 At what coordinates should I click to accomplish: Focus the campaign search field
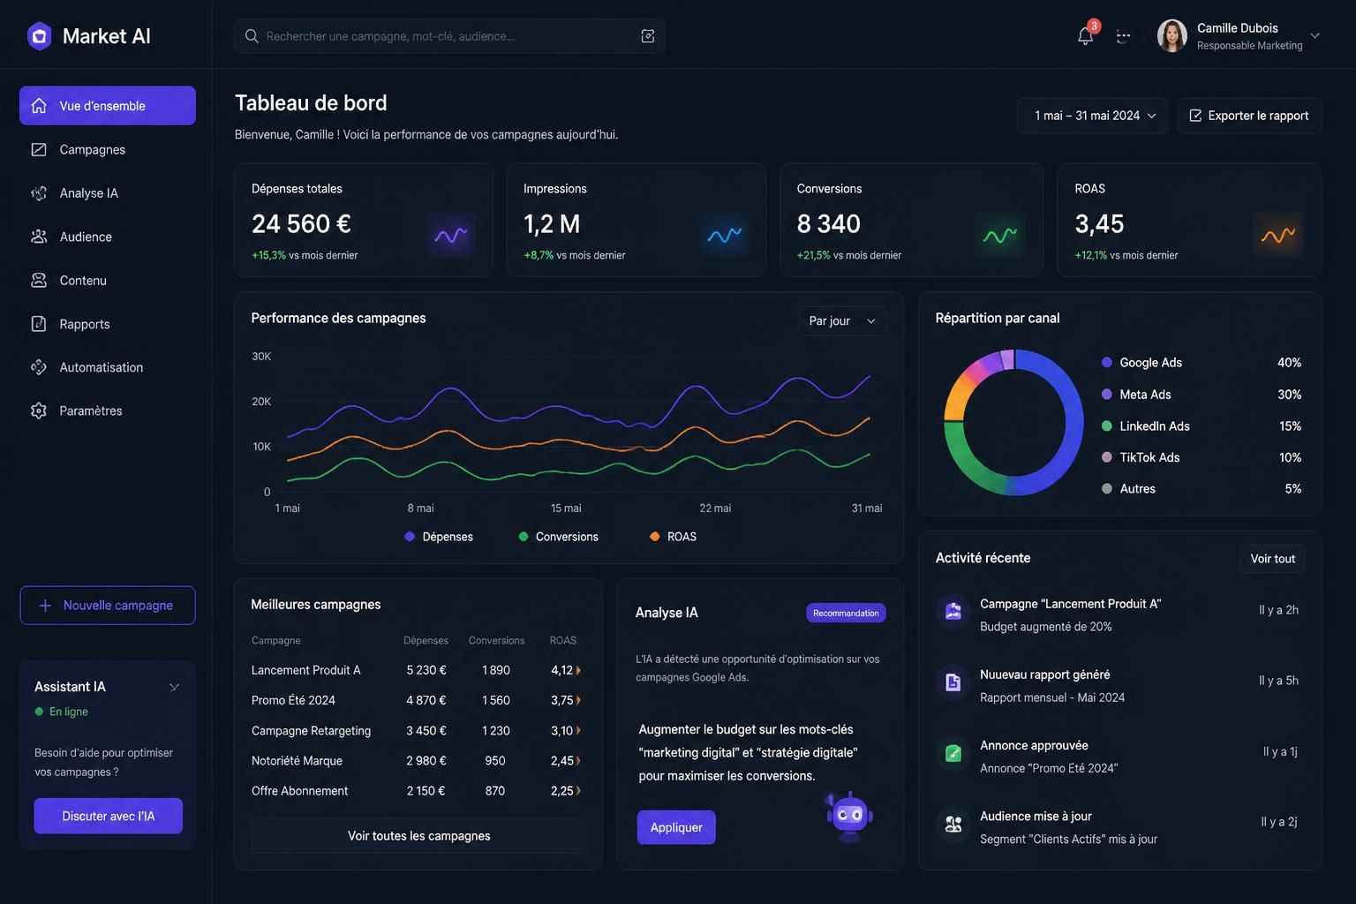point(449,36)
